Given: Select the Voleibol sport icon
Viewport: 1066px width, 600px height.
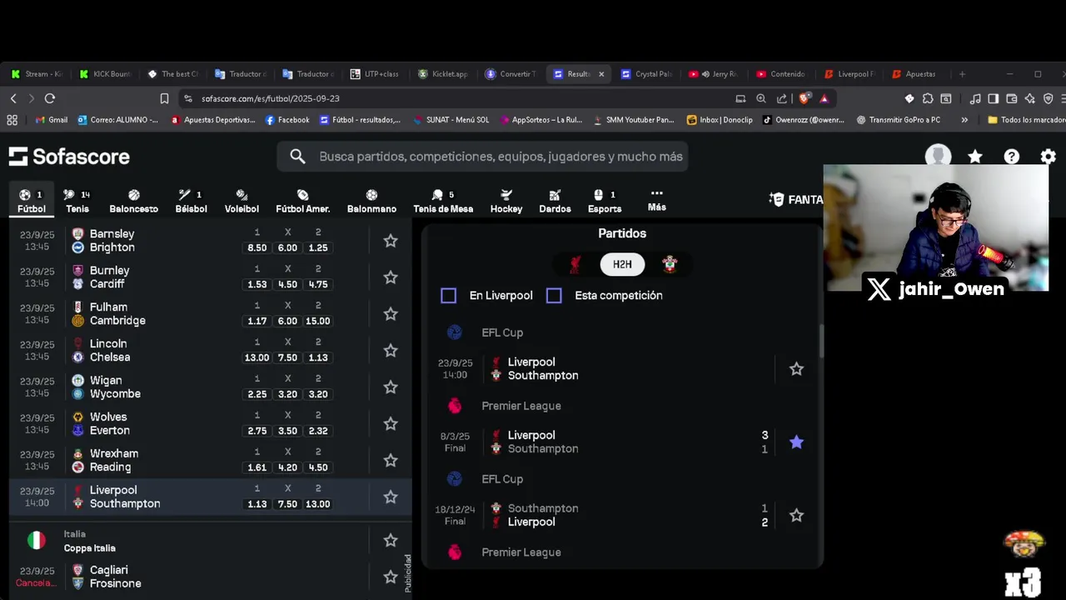Looking at the screenshot, I should [x=242, y=201].
